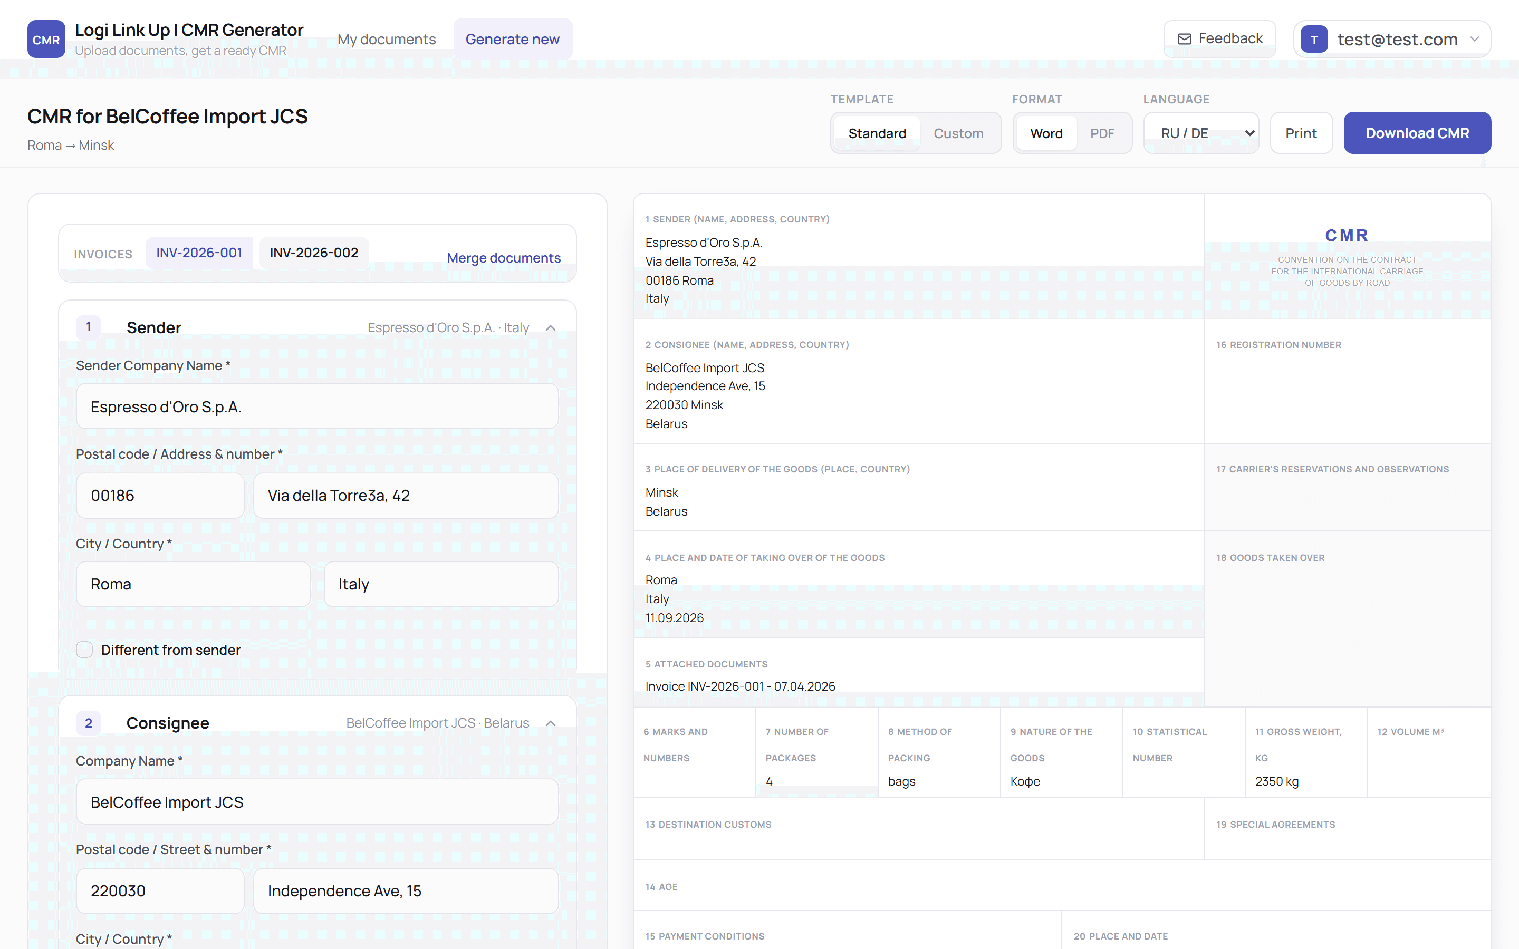Click the Merge documents link
Screen dimensions: 1519x949
click(503, 258)
